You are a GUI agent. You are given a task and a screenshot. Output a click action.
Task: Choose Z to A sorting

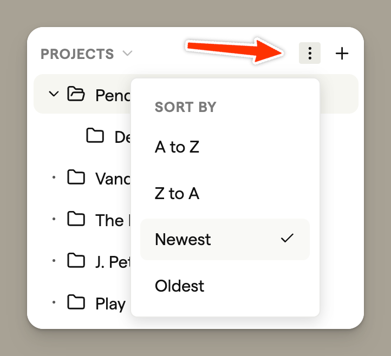pos(177,193)
